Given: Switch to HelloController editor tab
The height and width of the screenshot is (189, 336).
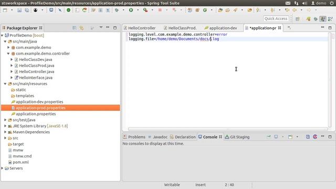Looking at the screenshot, I should click(140, 28).
